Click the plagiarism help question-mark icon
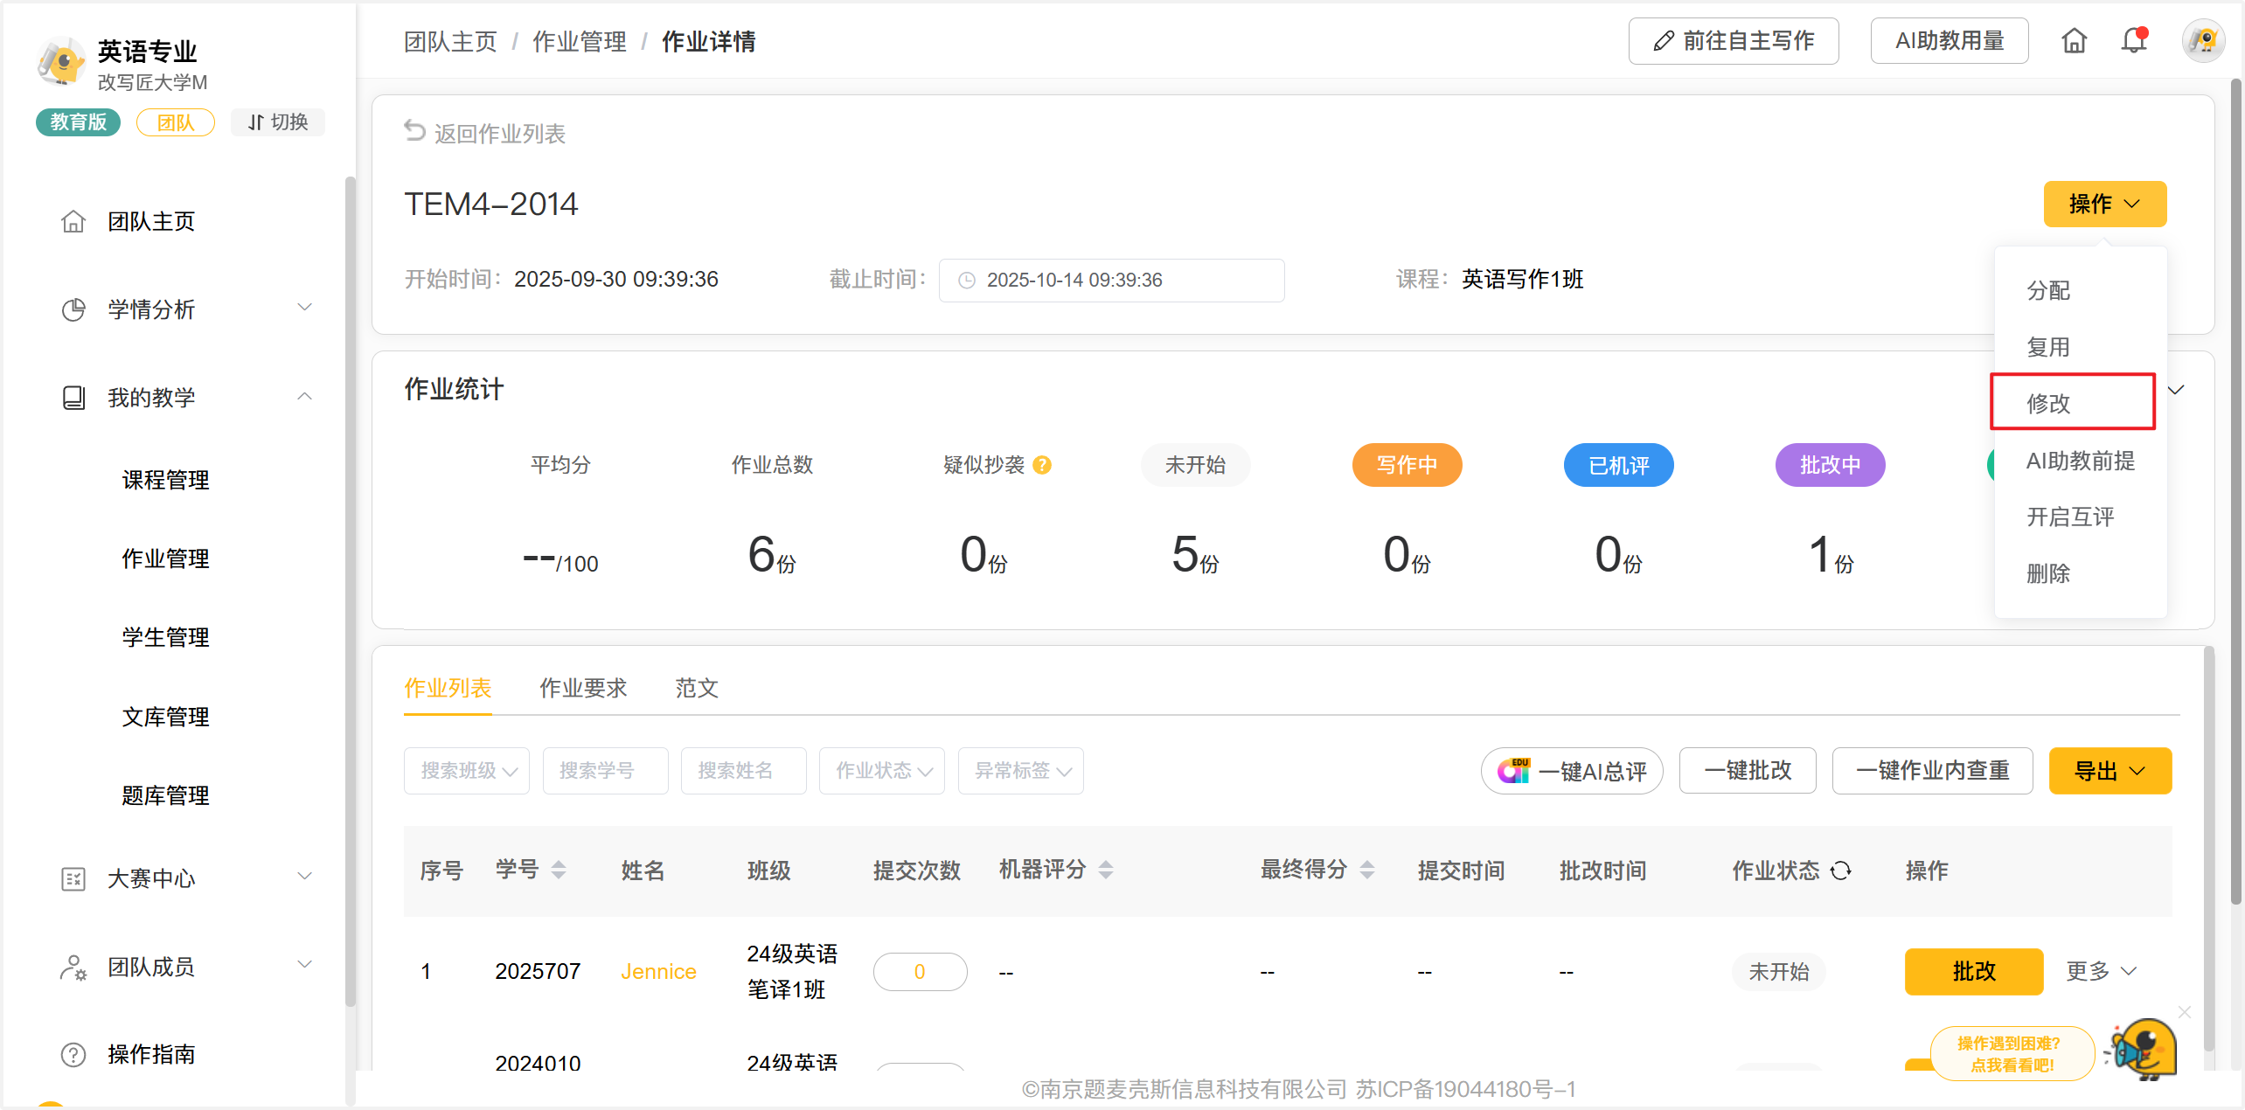 pyautogui.click(x=1042, y=465)
